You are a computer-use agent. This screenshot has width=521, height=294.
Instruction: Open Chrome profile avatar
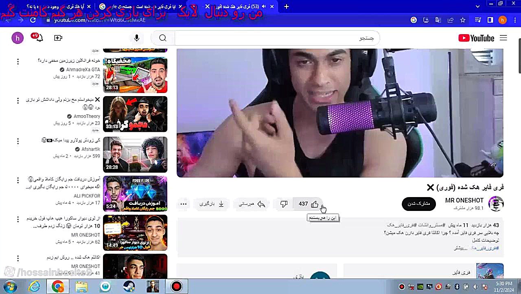pos(503,20)
